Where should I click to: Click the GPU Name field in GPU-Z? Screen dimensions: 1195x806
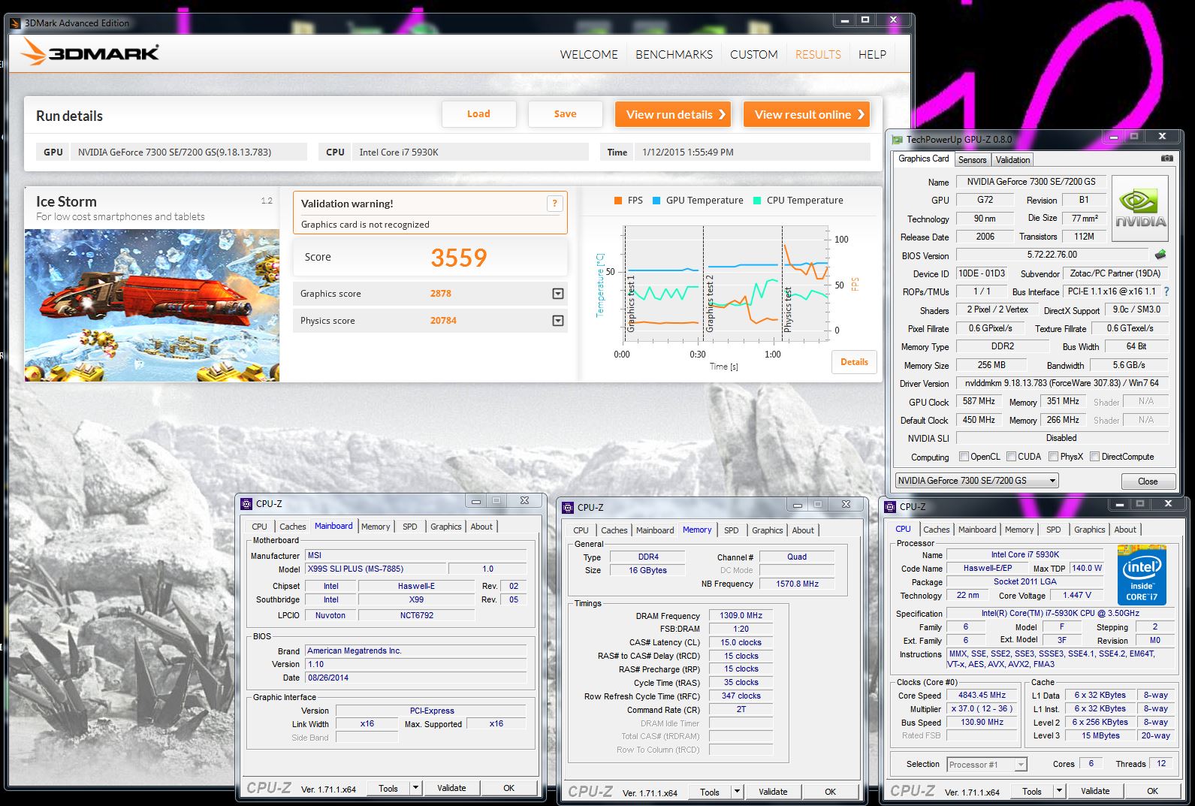coord(1031,182)
